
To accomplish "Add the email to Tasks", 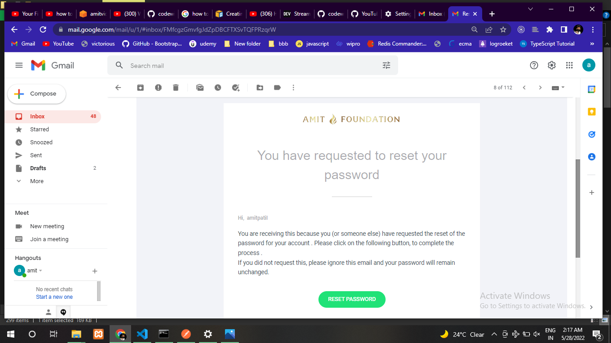I will click(x=236, y=88).
